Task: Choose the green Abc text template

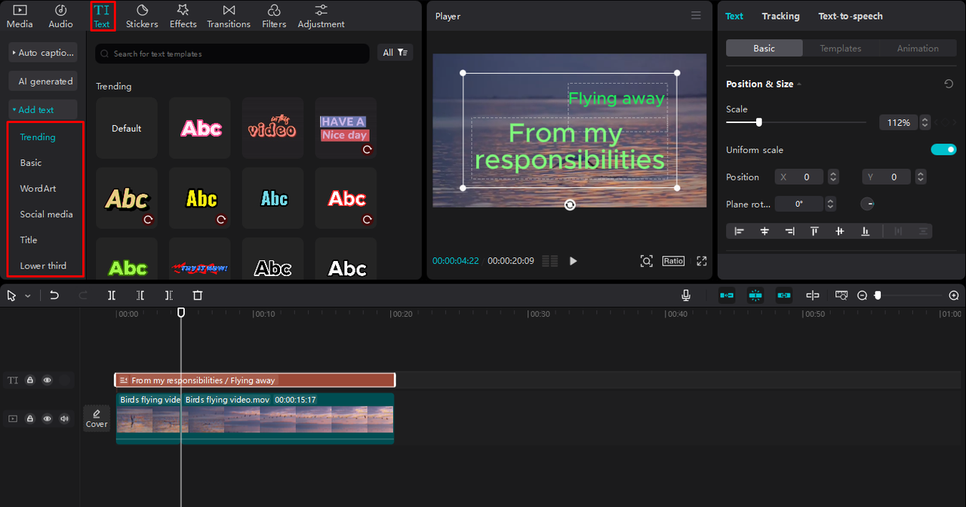Action: click(127, 259)
